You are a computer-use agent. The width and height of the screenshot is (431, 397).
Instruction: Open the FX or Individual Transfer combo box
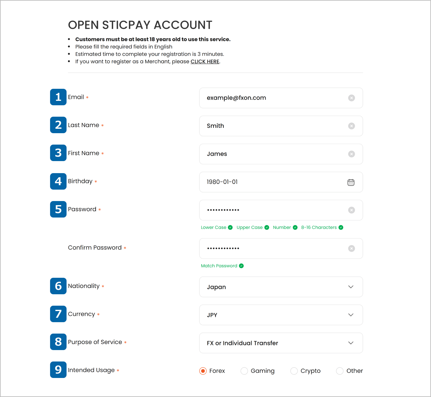click(x=281, y=343)
